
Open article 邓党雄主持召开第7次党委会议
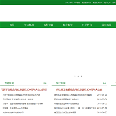[66, 104]
